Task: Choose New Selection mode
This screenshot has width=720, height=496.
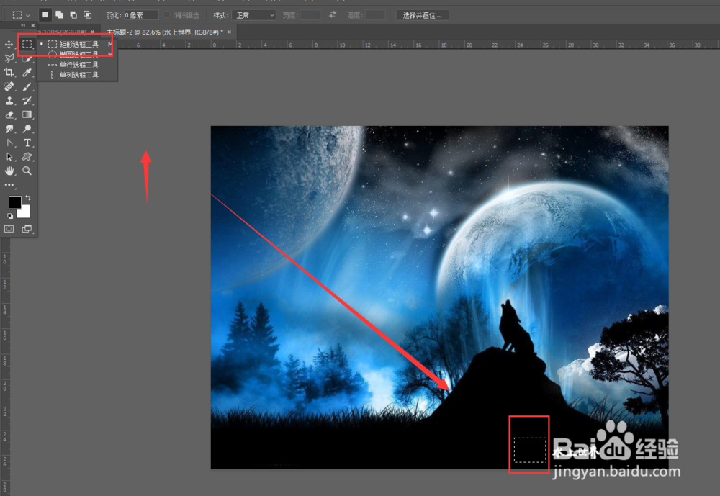Action: click(x=45, y=14)
